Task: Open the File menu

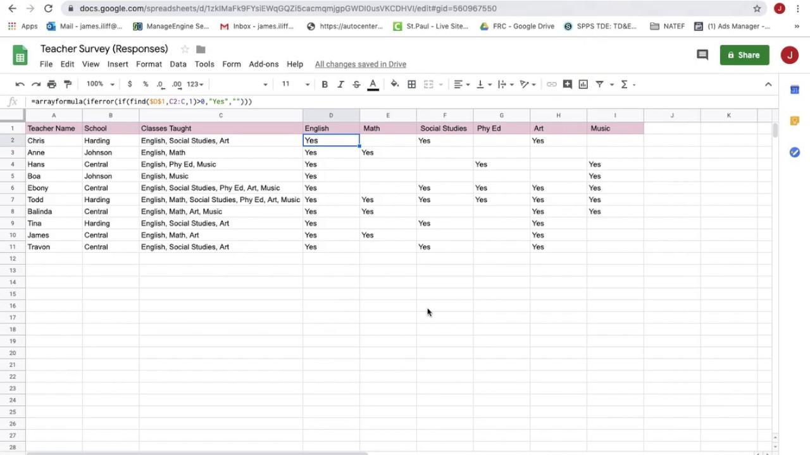Action: pyautogui.click(x=46, y=64)
